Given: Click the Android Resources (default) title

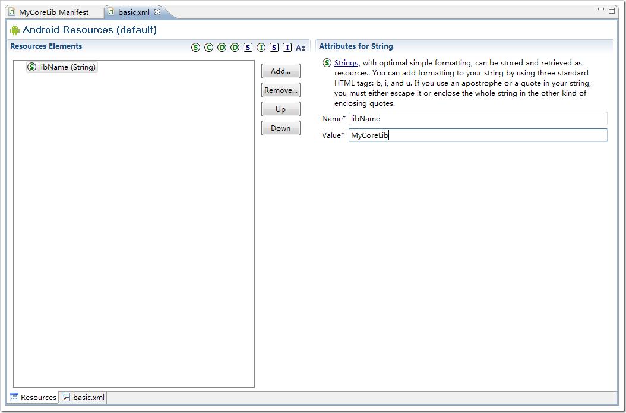Looking at the screenshot, I should pyautogui.click(x=90, y=30).
